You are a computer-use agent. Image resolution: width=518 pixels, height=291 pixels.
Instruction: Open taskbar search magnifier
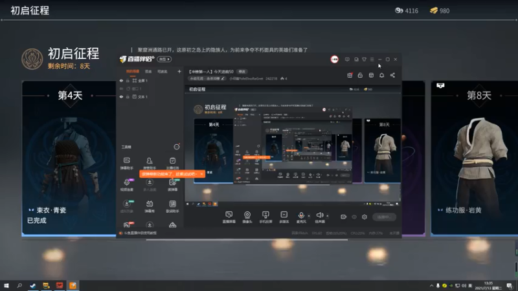point(19,285)
